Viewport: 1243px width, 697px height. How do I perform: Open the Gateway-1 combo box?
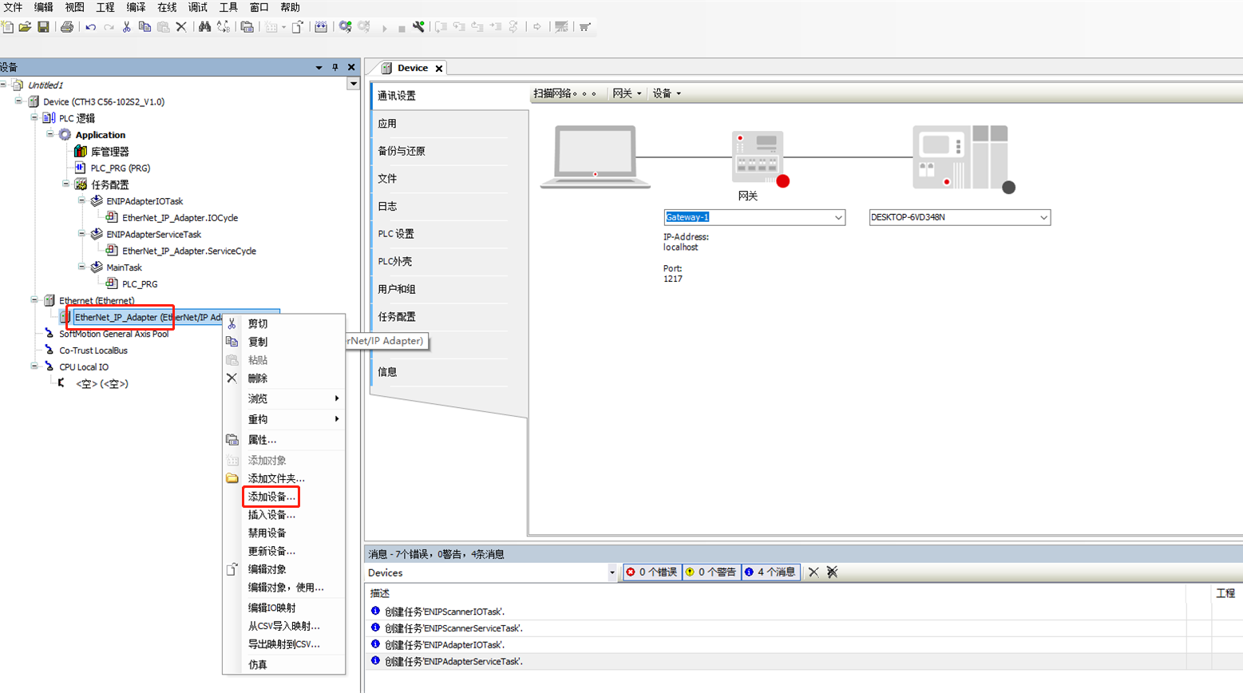tap(838, 217)
